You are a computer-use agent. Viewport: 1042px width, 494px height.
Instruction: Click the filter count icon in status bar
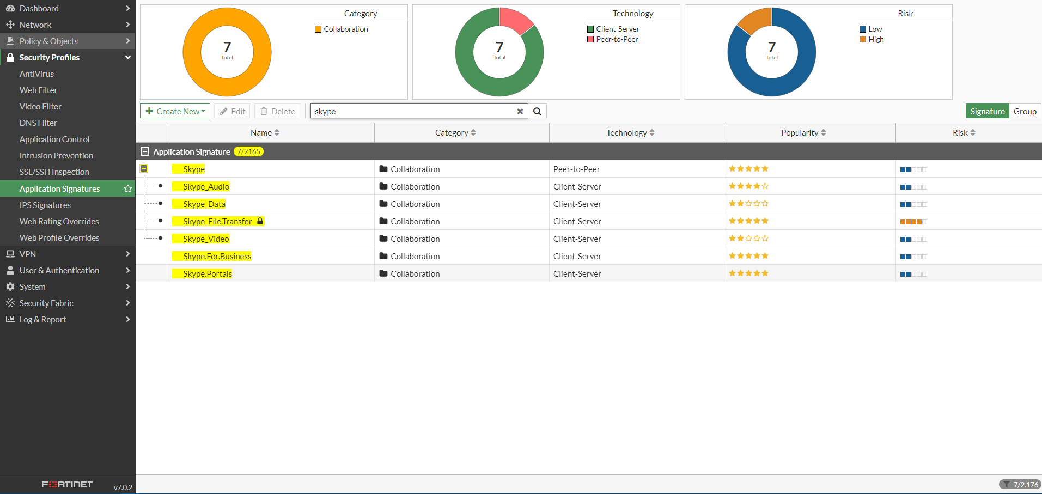pyautogui.click(x=1007, y=484)
